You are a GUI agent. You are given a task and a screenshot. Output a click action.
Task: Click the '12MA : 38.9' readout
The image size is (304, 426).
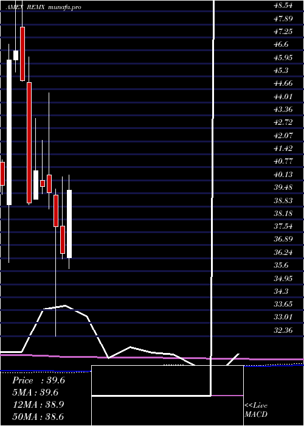38,405
